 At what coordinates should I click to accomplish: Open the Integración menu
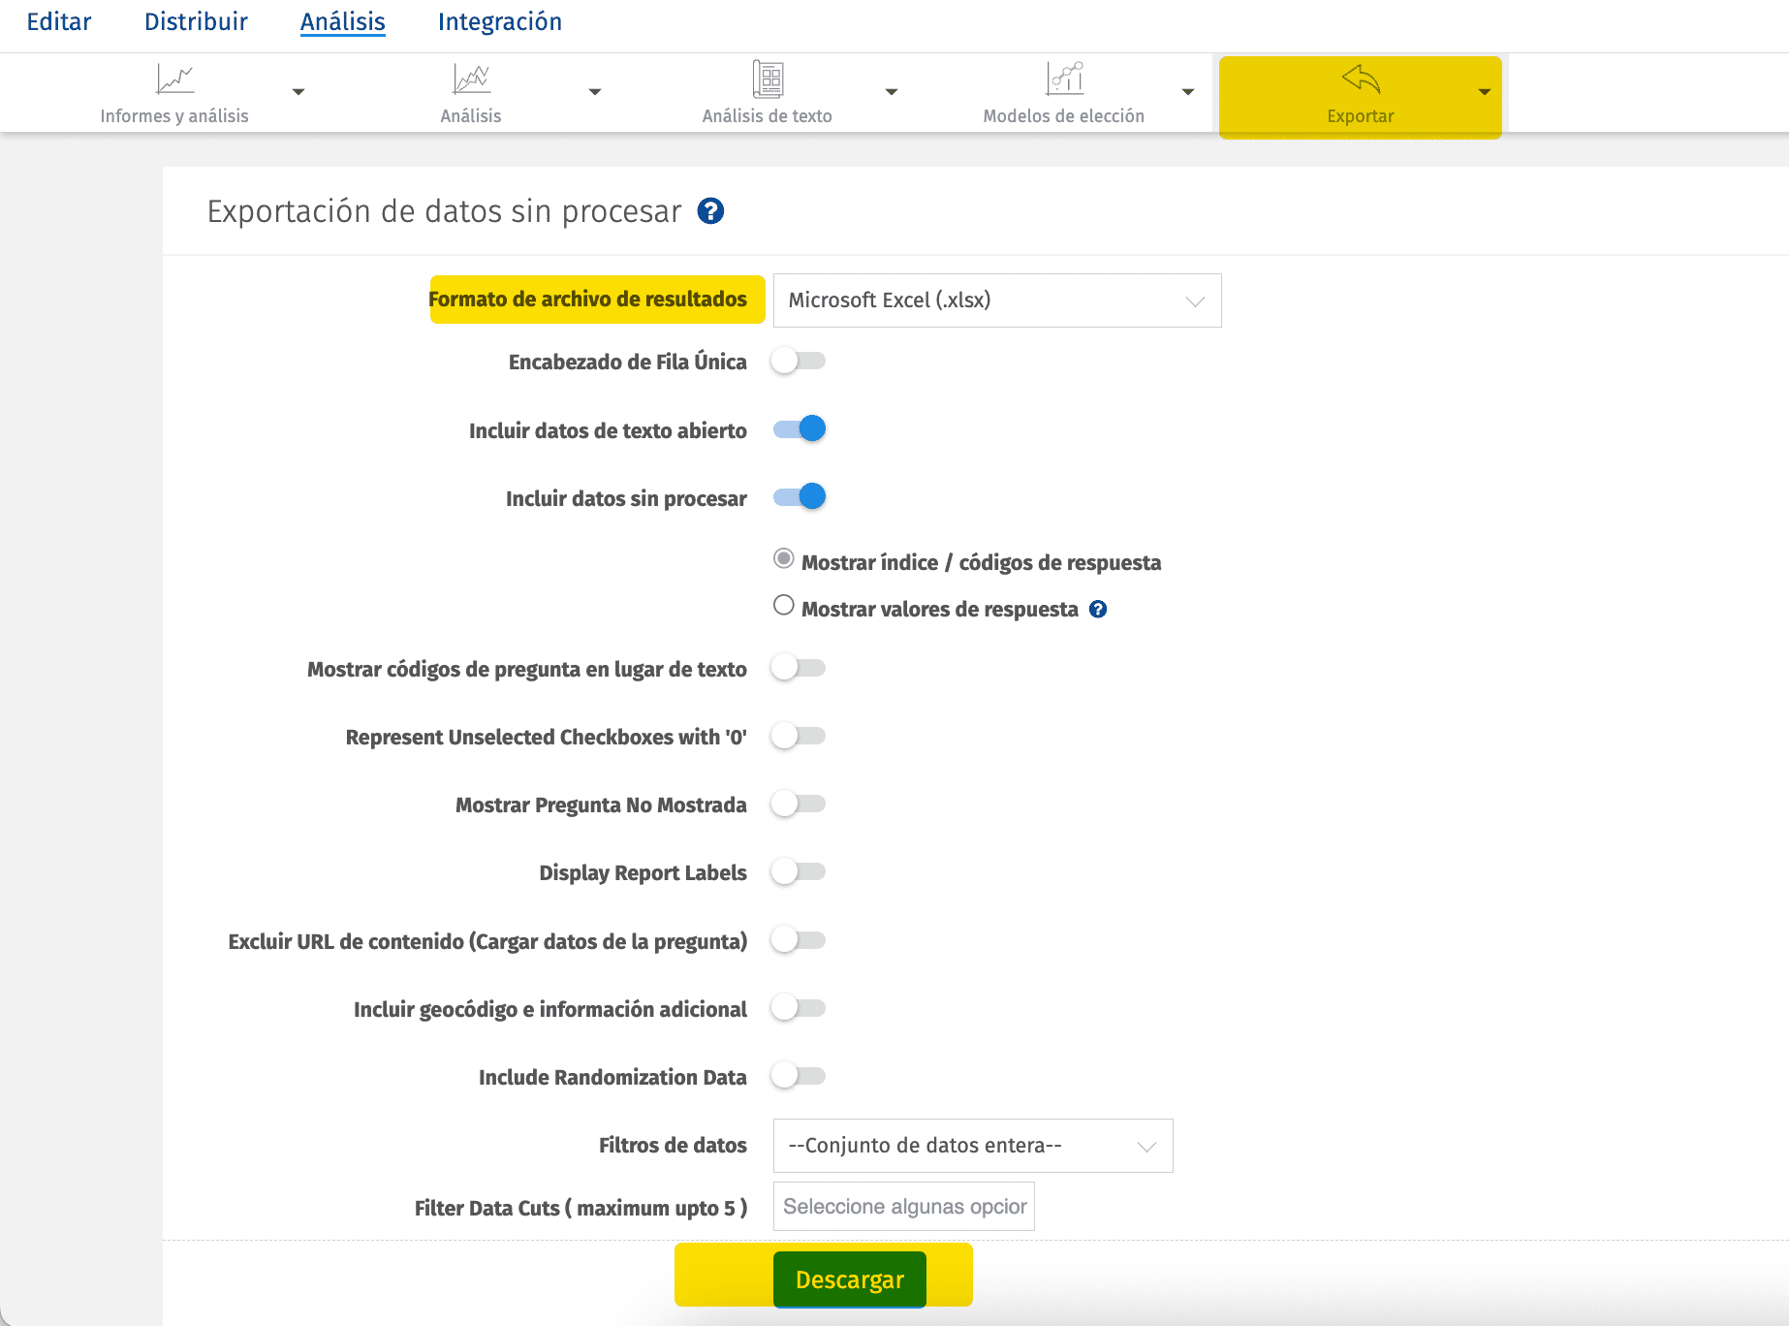pyautogui.click(x=500, y=20)
